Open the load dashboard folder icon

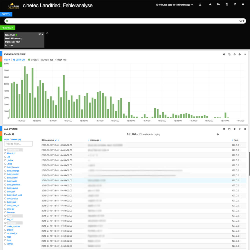pos(218,4)
